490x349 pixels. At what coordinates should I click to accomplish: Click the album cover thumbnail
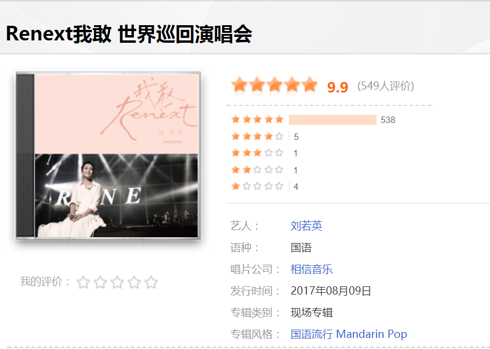coord(108,156)
